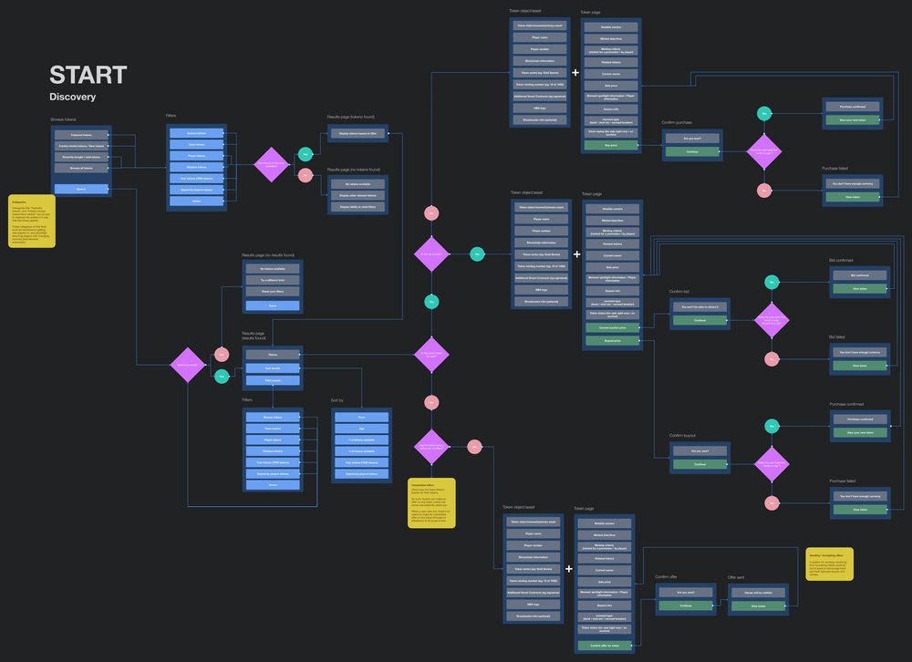Viewport: 912px width, 662px height.
Task: Select the 'Owner will be notified' box
Action: 759,593
